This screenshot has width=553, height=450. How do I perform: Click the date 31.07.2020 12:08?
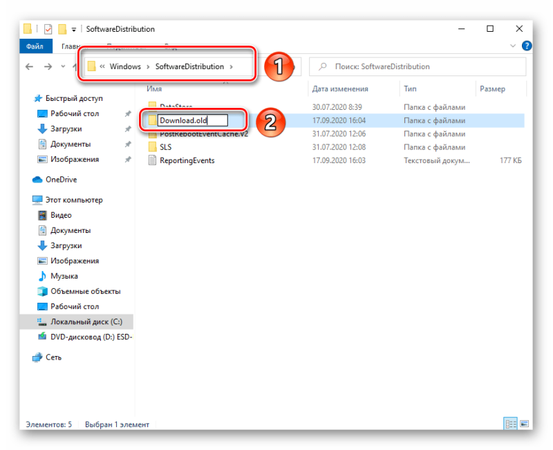339,147
